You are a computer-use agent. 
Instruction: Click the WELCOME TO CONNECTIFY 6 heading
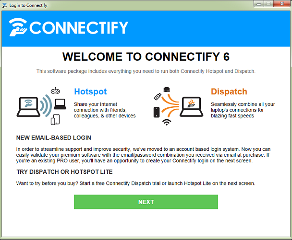pyautogui.click(x=146, y=57)
